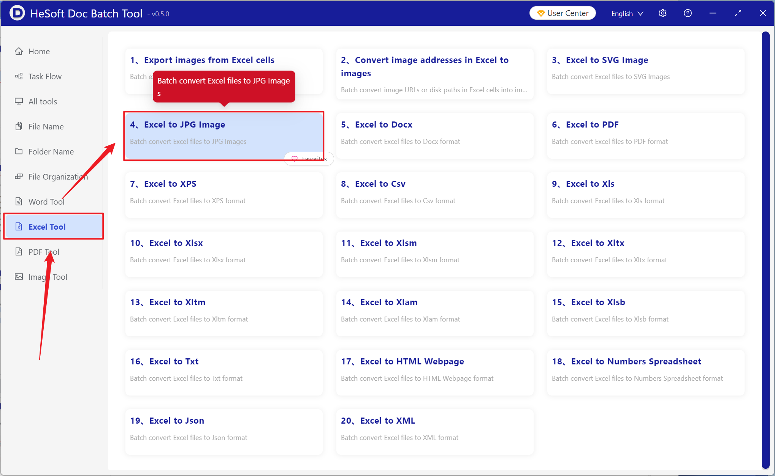Click the Favorites heart icon
The image size is (775, 476).
[x=295, y=159]
